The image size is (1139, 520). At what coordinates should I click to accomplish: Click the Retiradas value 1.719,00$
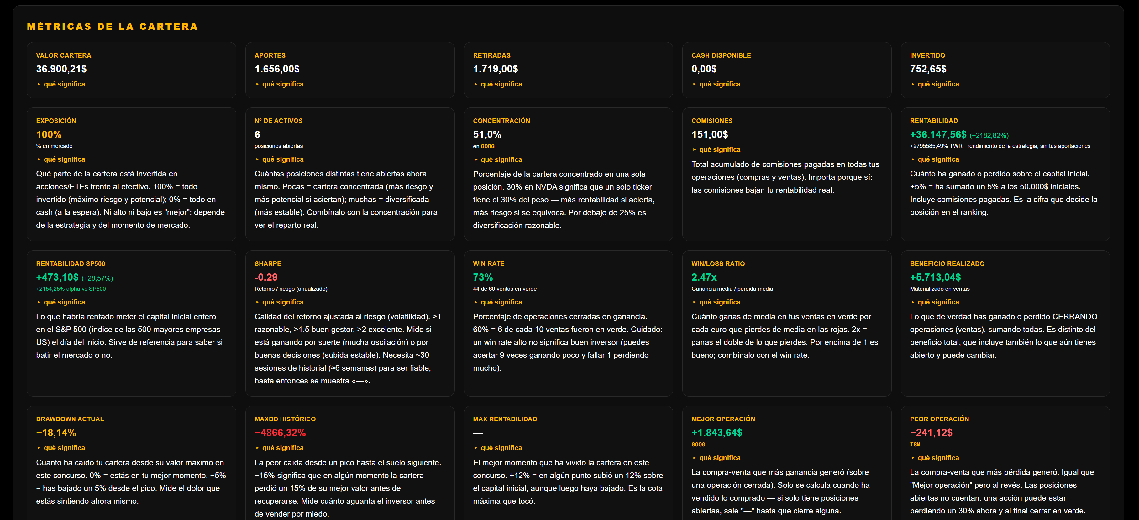[496, 69]
